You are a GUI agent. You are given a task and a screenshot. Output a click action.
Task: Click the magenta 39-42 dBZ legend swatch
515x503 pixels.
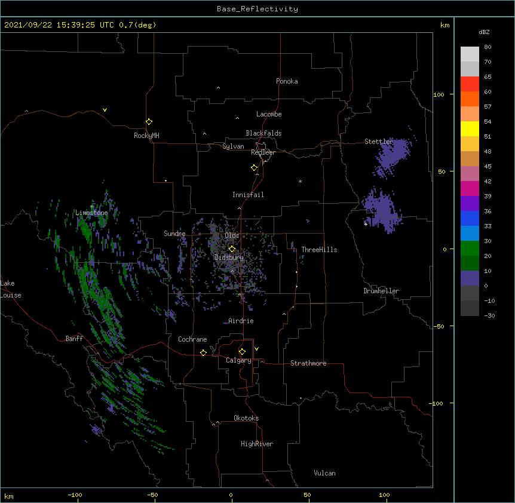pyautogui.click(x=470, y=189)
